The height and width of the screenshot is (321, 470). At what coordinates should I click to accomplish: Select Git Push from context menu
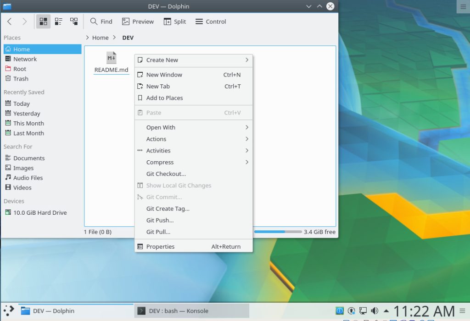pyautogui.click(x=160, y=220)
